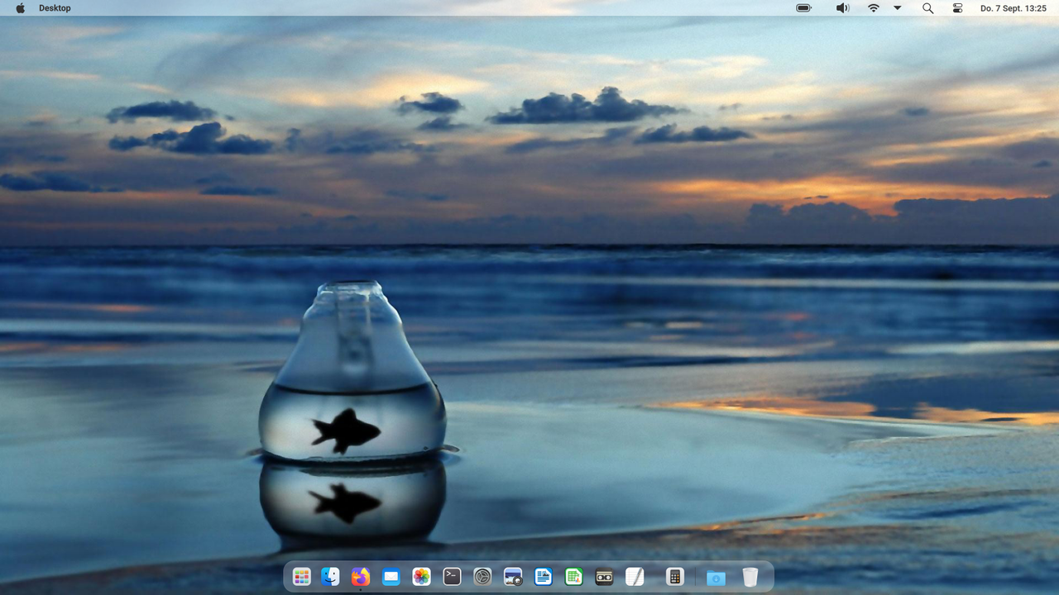The width and height of the screenshot is (1059, 595).
Task: Open the cassette tape app in dock
Action: (x=604, y=577)
